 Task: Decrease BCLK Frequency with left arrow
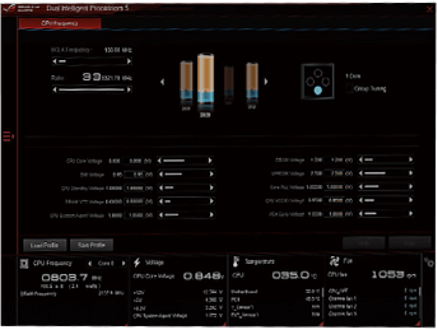55,61
